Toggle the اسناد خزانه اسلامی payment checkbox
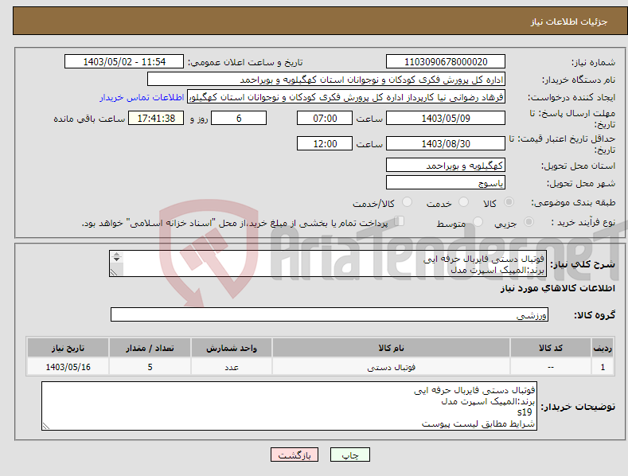The height and width of the screenshot is (476, 628). point(400,220)
